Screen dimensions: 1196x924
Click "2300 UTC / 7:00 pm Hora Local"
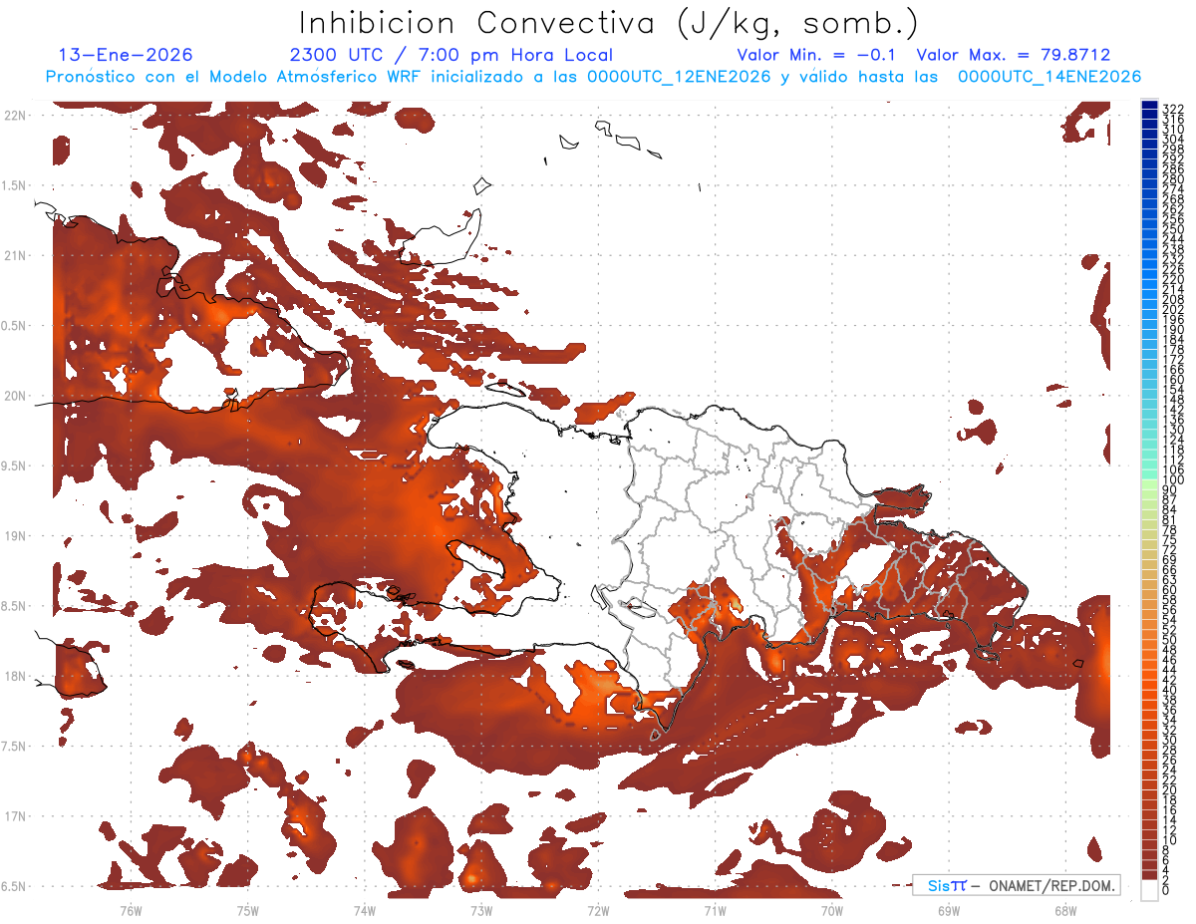coord(450,55)
